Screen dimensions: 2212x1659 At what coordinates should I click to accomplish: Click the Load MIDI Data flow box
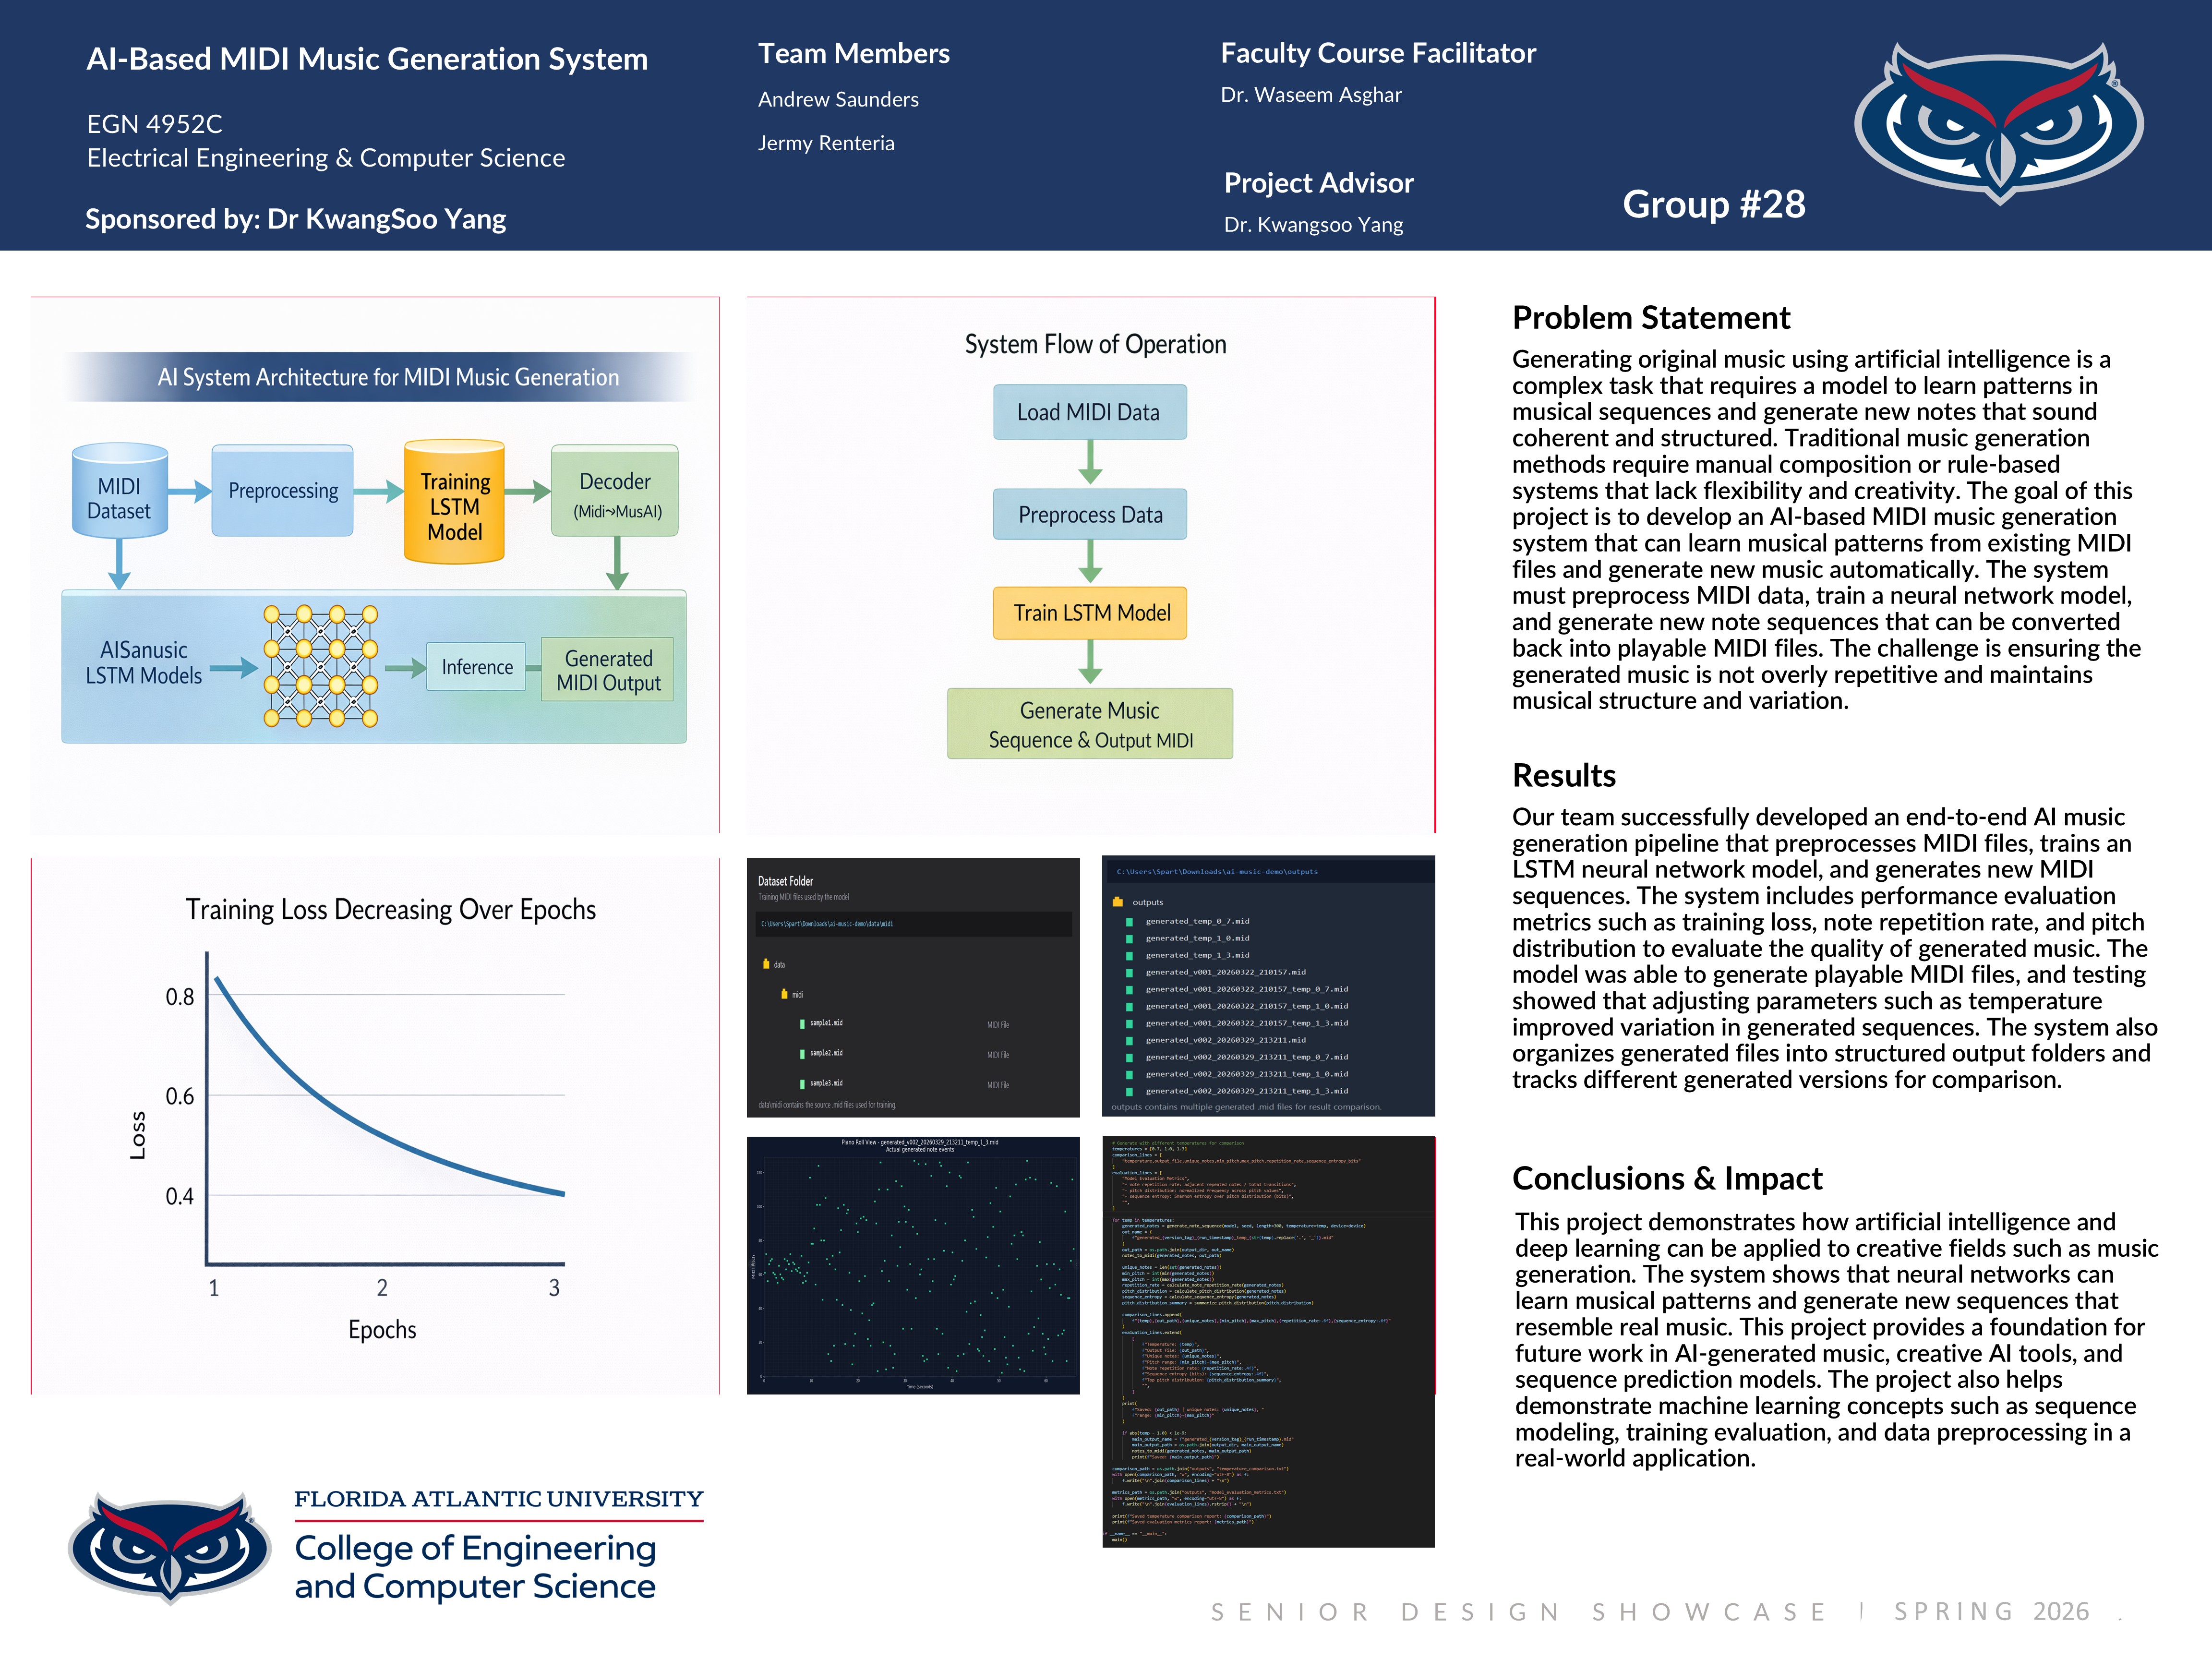pyautogui.click(x=1089, y=412)
